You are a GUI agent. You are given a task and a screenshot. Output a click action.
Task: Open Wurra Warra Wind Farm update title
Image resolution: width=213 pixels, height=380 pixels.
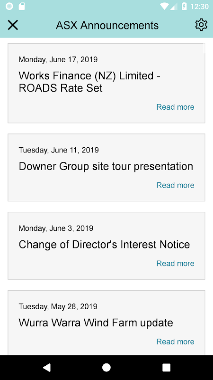(x=96, y=323)
